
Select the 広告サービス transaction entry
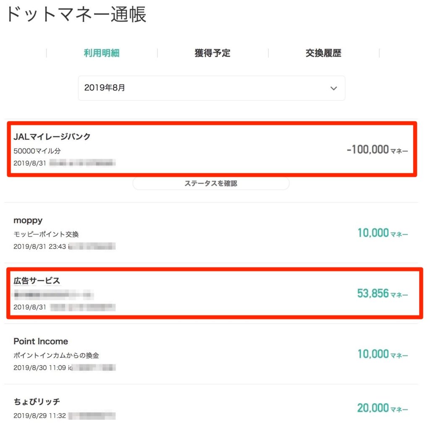(215, 293)
